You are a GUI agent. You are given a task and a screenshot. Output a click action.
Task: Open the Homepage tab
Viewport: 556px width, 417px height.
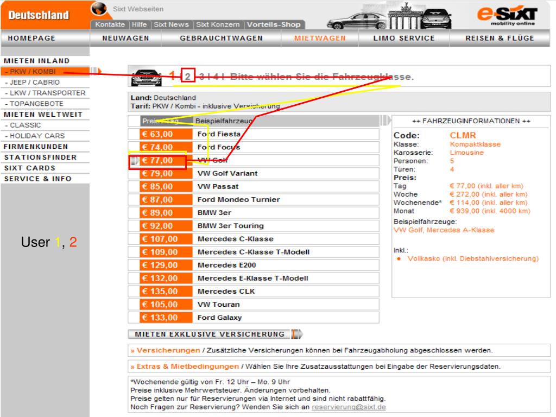click(x=31, y=38)
